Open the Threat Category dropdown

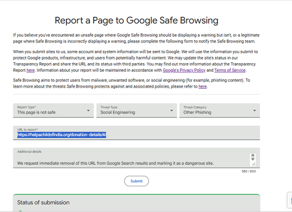pos(220,110)
